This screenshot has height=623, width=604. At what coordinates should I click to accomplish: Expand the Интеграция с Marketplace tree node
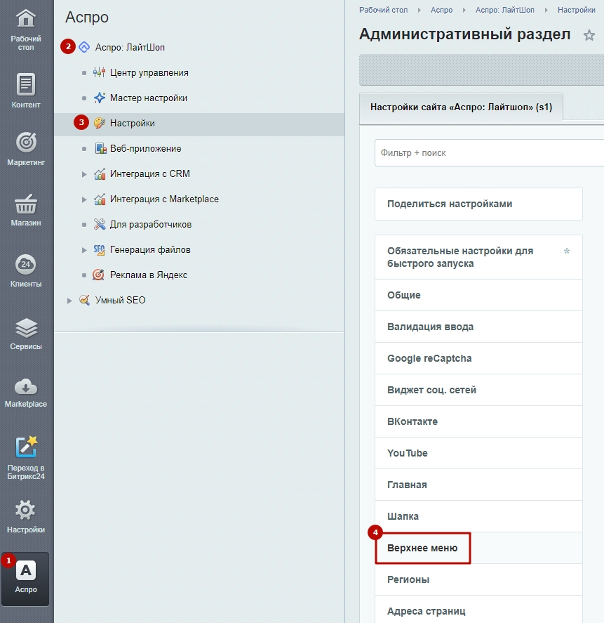(x=84, y=199)
